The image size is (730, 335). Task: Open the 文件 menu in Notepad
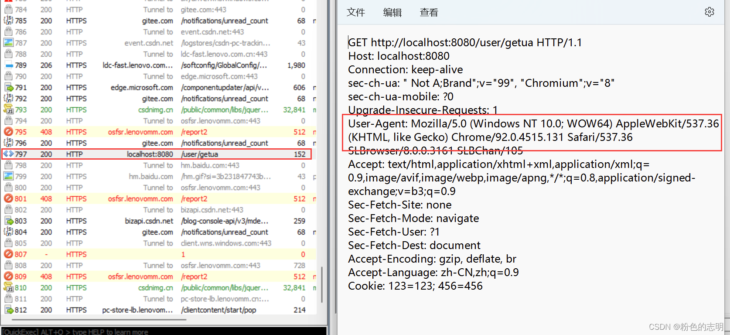[x=356, y=13]
